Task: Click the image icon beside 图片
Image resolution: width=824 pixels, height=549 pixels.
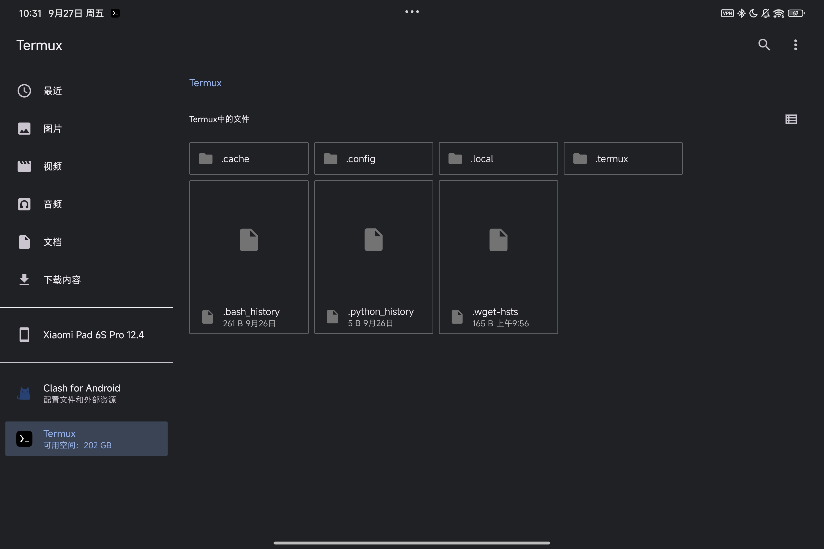Action: pyautogui.click(x=24, y=129)
